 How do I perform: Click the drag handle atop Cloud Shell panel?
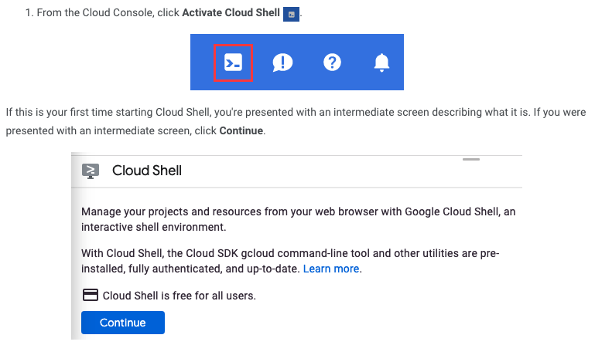471,160
